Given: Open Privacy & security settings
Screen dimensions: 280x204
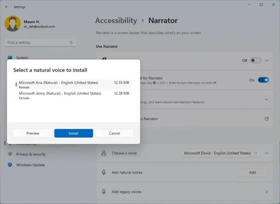Looking at the screenshot, I should [31, 154].
